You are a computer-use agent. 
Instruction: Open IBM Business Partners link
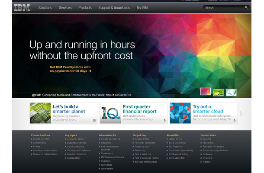(112, 157)
